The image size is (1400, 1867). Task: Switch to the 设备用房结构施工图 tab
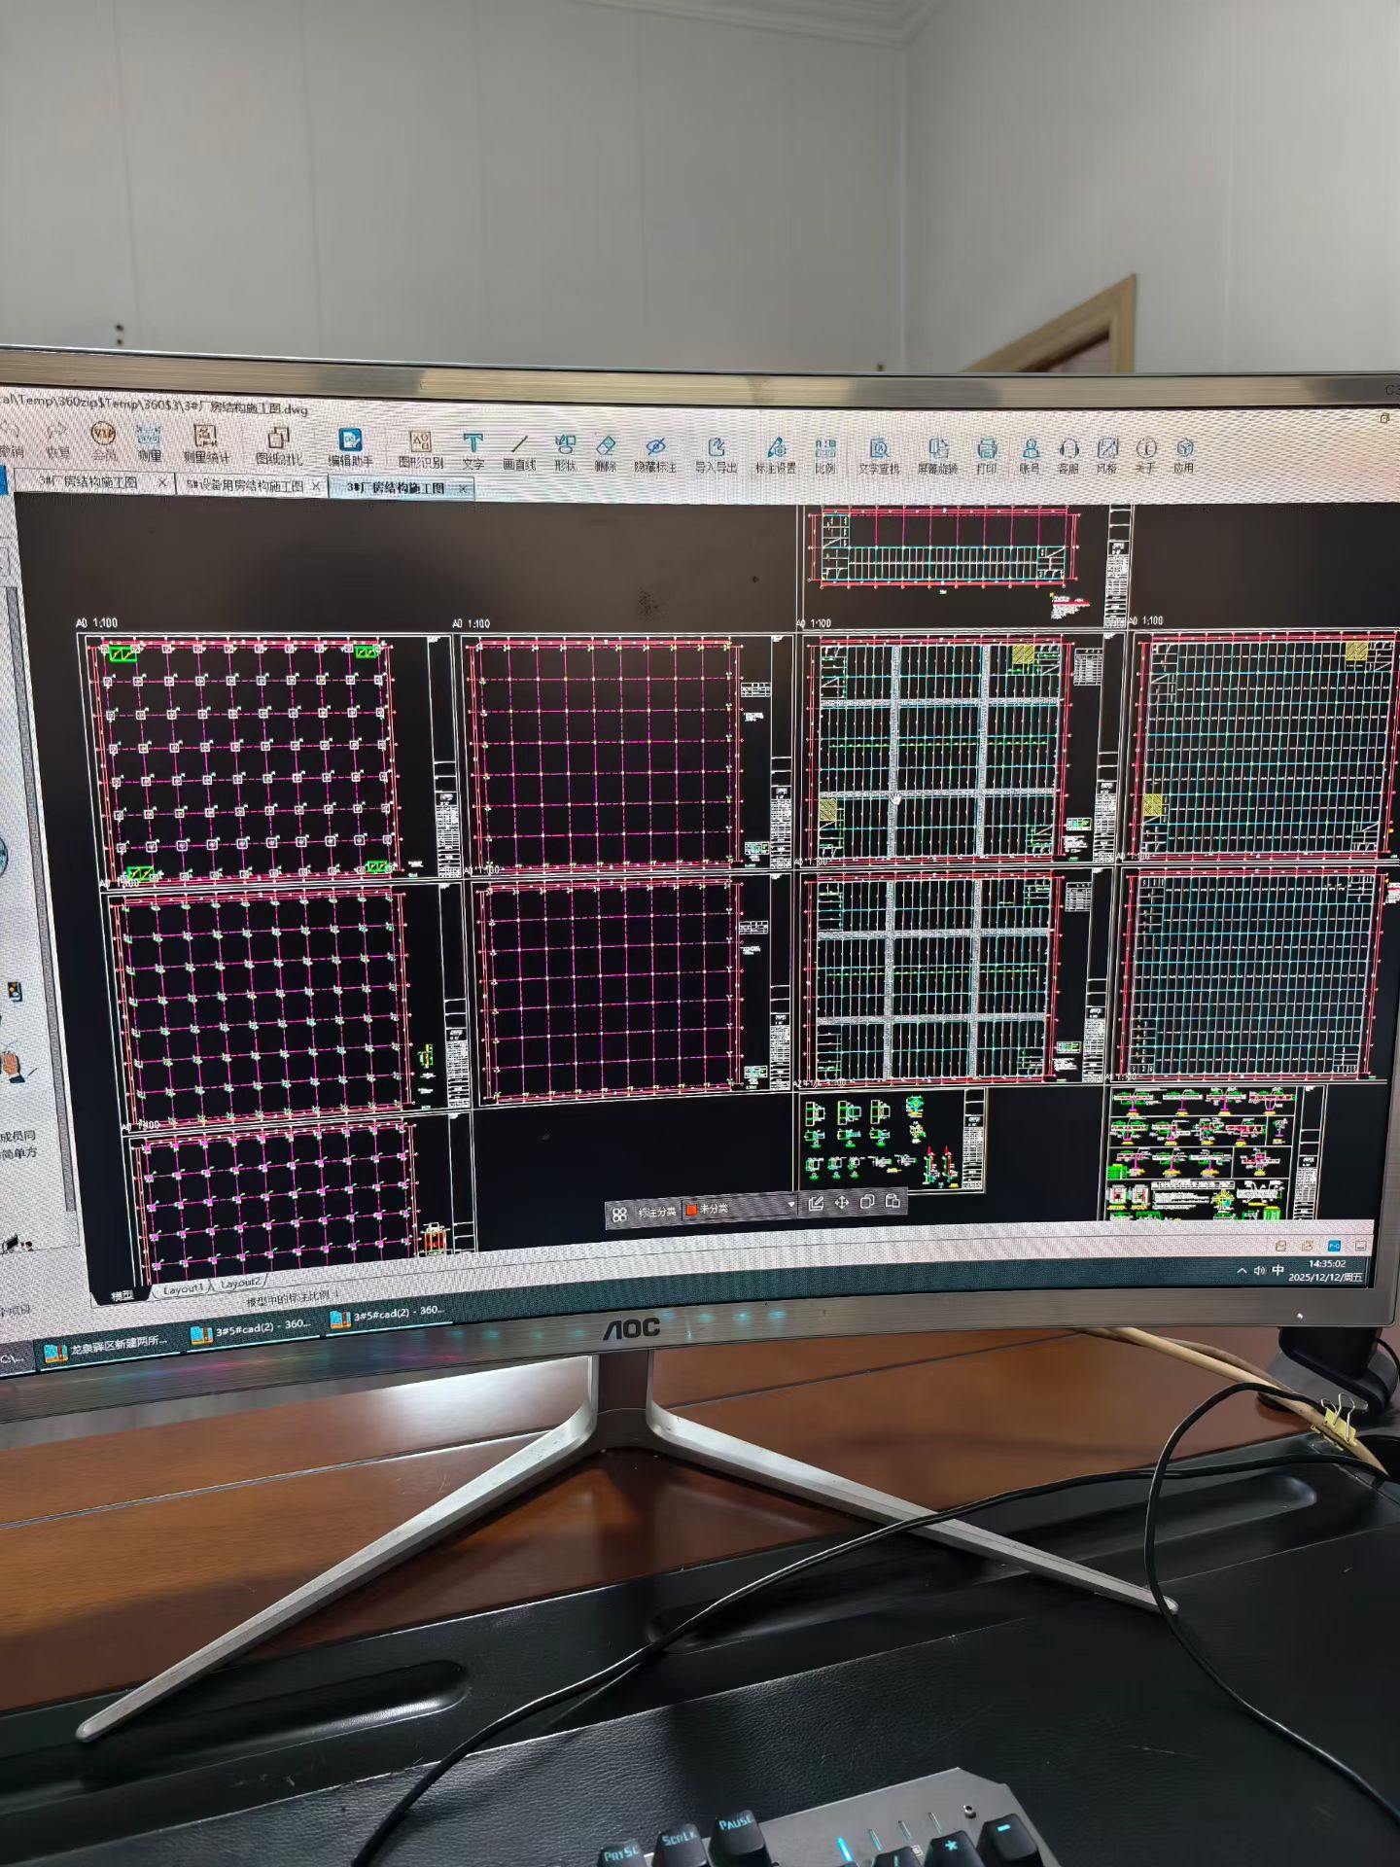pyautogui.click(x=252, y=485)
